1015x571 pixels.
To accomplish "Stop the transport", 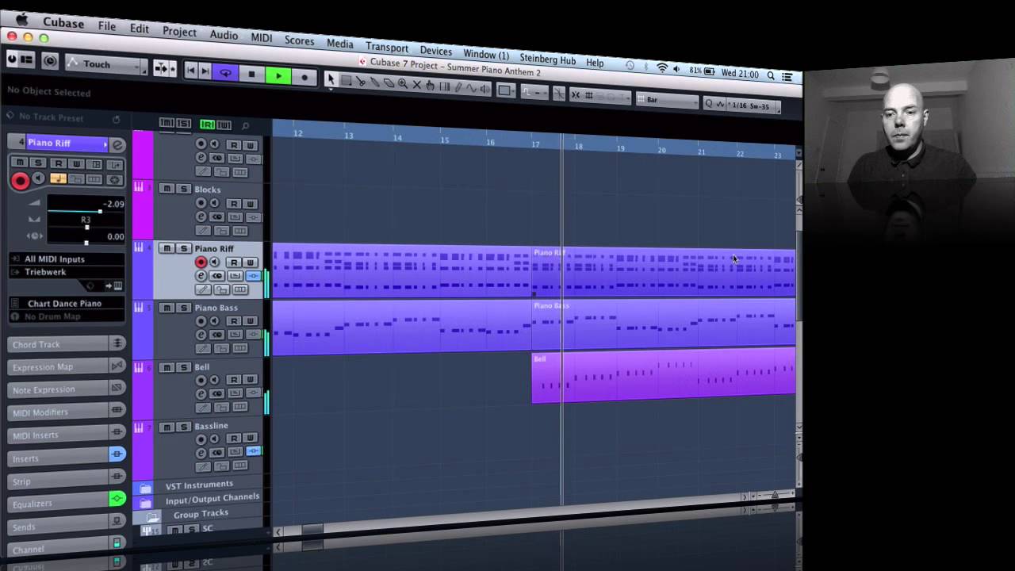I will [251, 75].
